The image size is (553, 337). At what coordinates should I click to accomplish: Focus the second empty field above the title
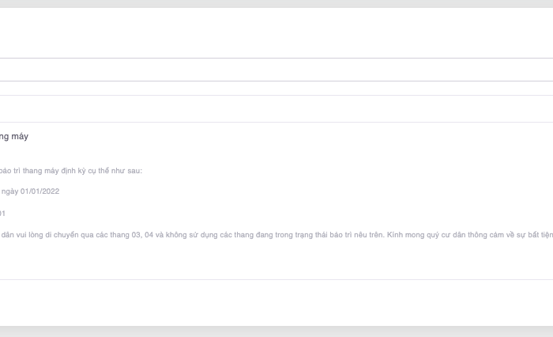tap(276, 108)
